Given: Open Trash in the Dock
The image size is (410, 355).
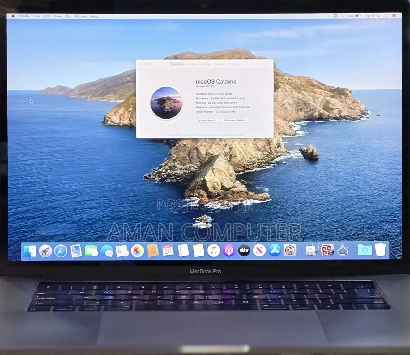Looking at the screenshot, I should tap(380, 250).
